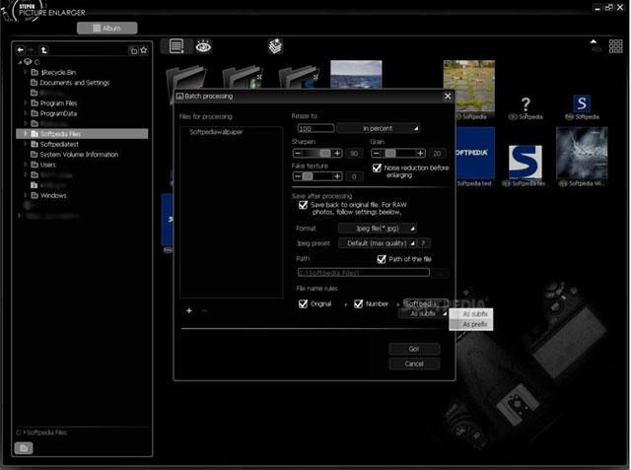
Task: Disable Noise reduction before enlarging
Action: tap(378, 168)
